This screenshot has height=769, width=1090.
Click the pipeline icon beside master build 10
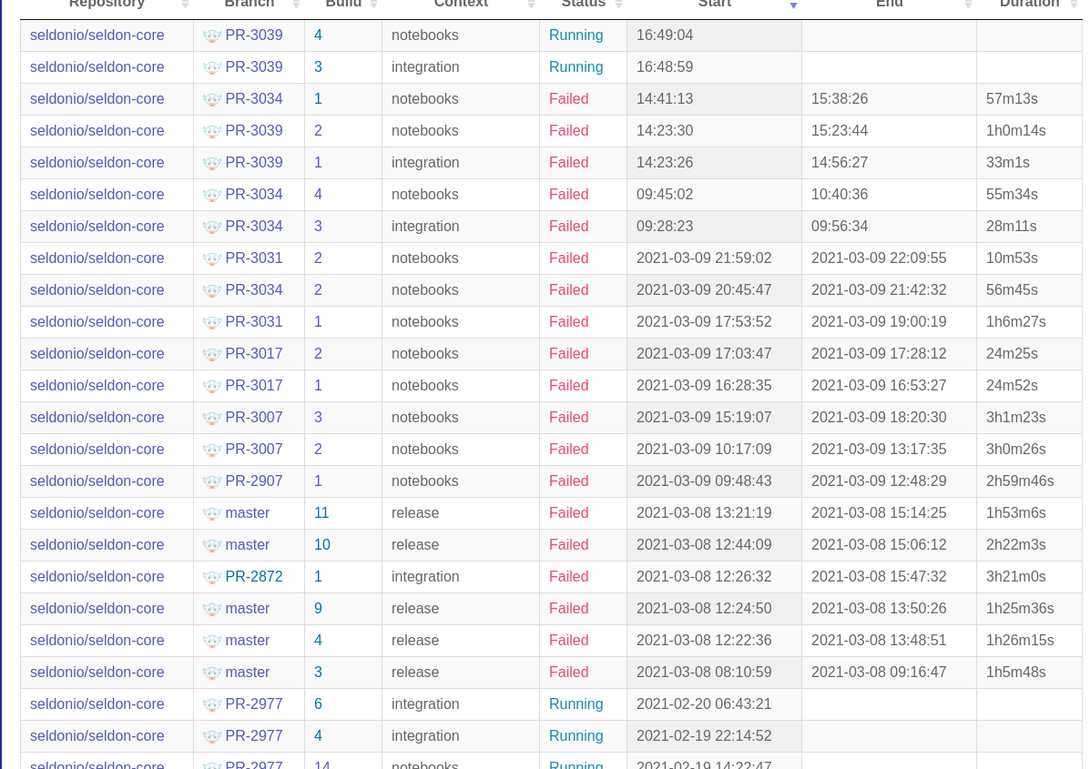pyautogui.click(x=212, y=546)
